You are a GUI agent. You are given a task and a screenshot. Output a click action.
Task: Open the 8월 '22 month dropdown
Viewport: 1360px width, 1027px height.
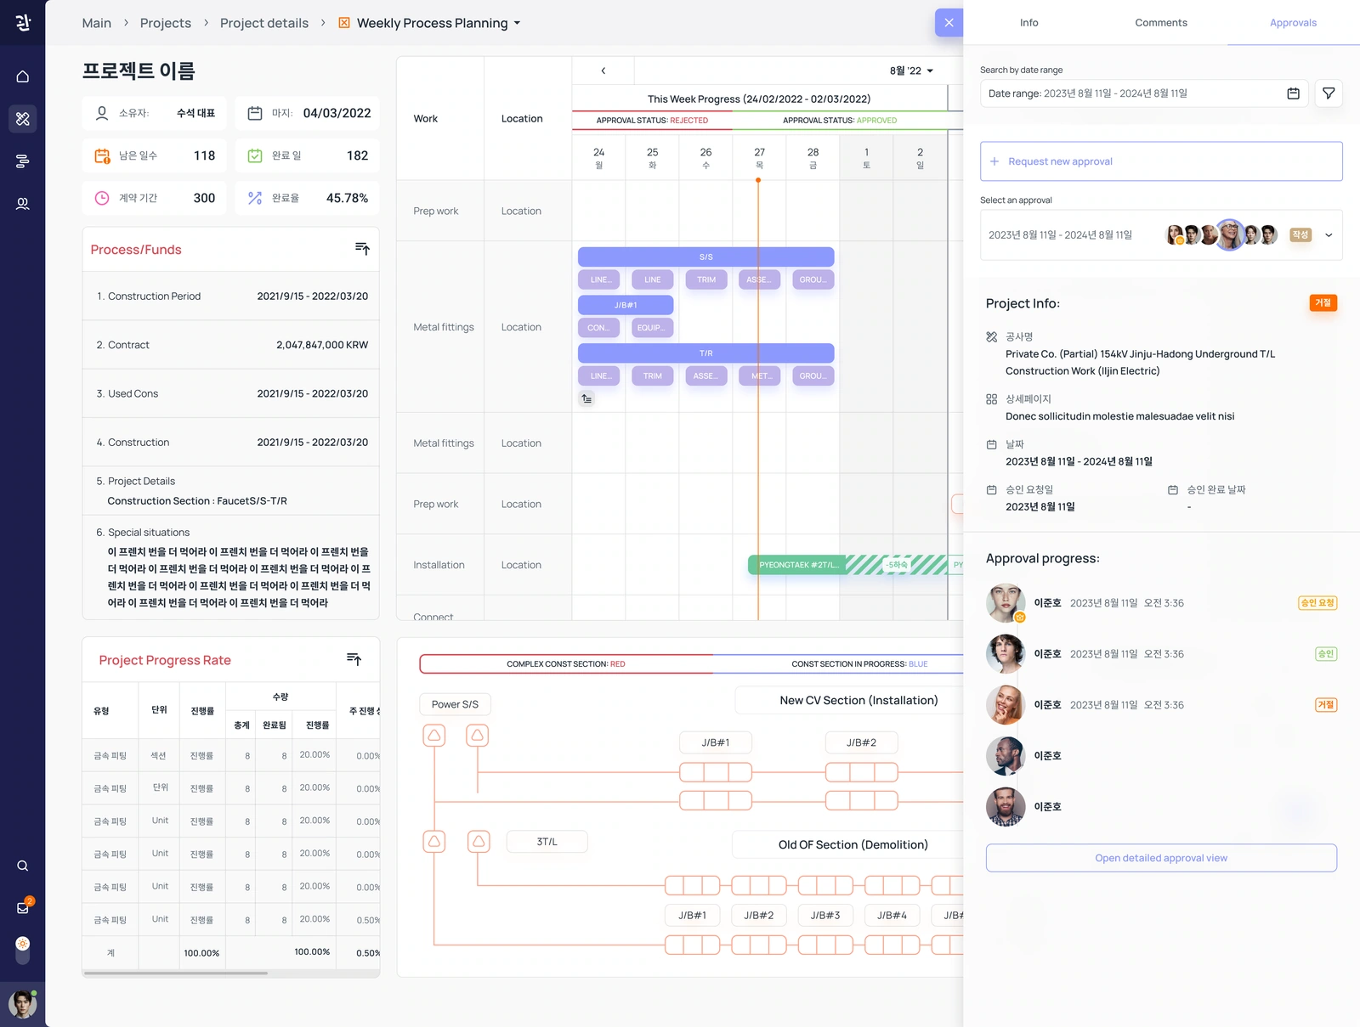(911, 71)
